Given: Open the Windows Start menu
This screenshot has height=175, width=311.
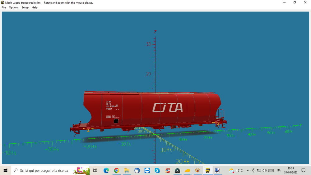Looking at the screenshot, I should coord(5,170).
